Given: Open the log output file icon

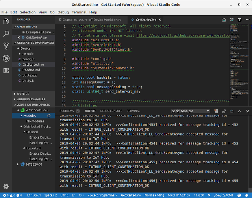Looking at the screenshot, I should (232, 111).
